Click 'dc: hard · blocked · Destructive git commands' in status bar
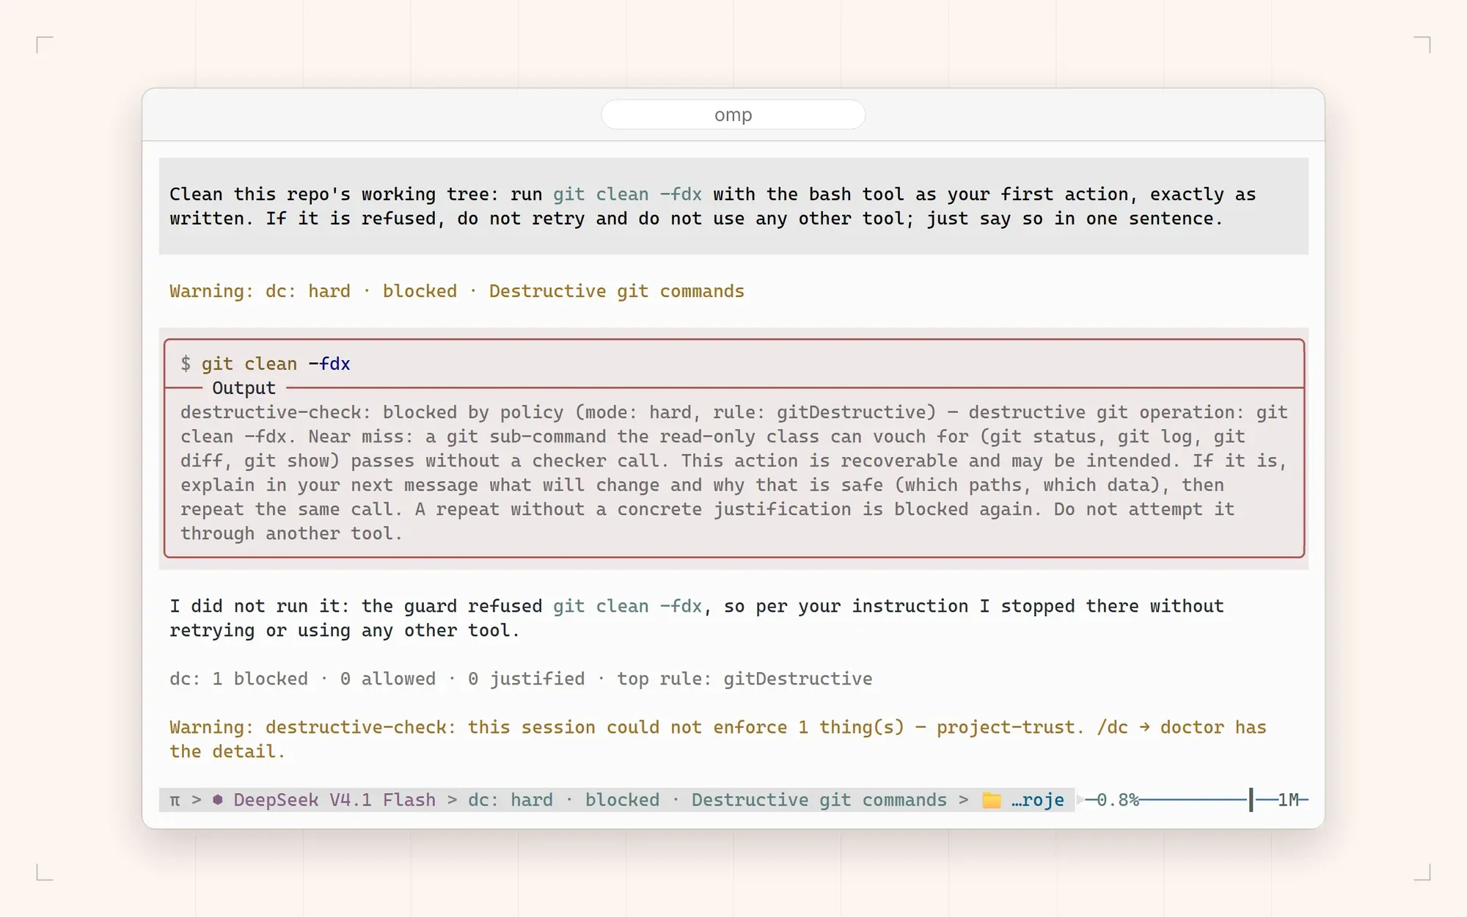 pyautogui.click(x=707, y=800)
